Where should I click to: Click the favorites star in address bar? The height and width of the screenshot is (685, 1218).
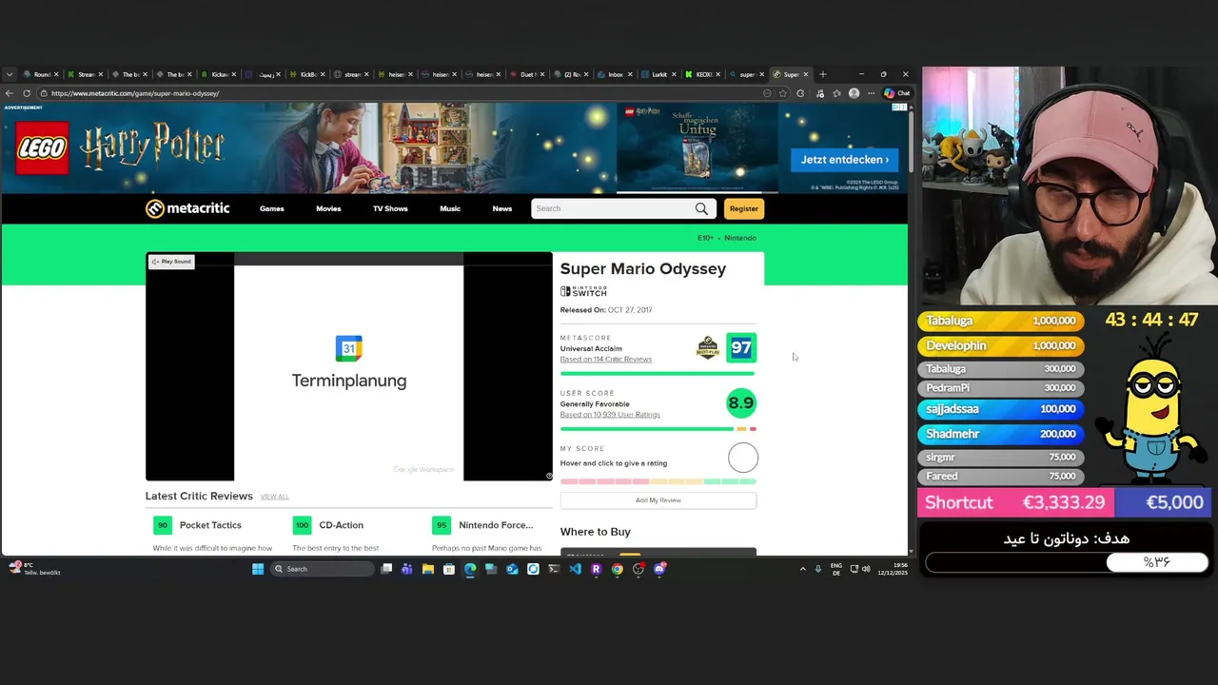pyautogui.click(x=783, y=93)
